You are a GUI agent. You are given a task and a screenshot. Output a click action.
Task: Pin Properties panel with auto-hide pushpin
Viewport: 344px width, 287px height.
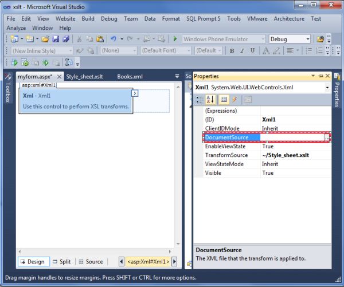click(320, 76)
